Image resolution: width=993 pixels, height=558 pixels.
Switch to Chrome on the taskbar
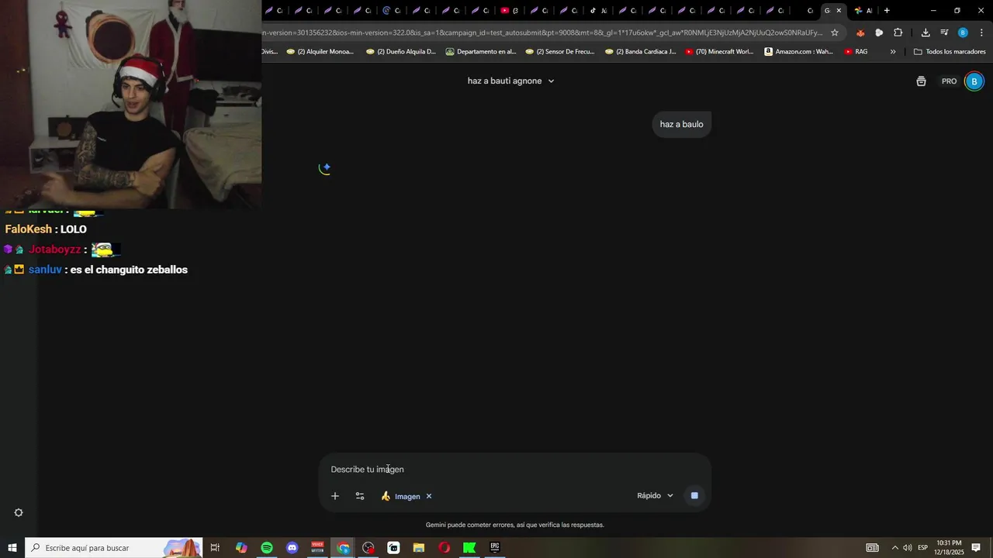click(343, 548)
